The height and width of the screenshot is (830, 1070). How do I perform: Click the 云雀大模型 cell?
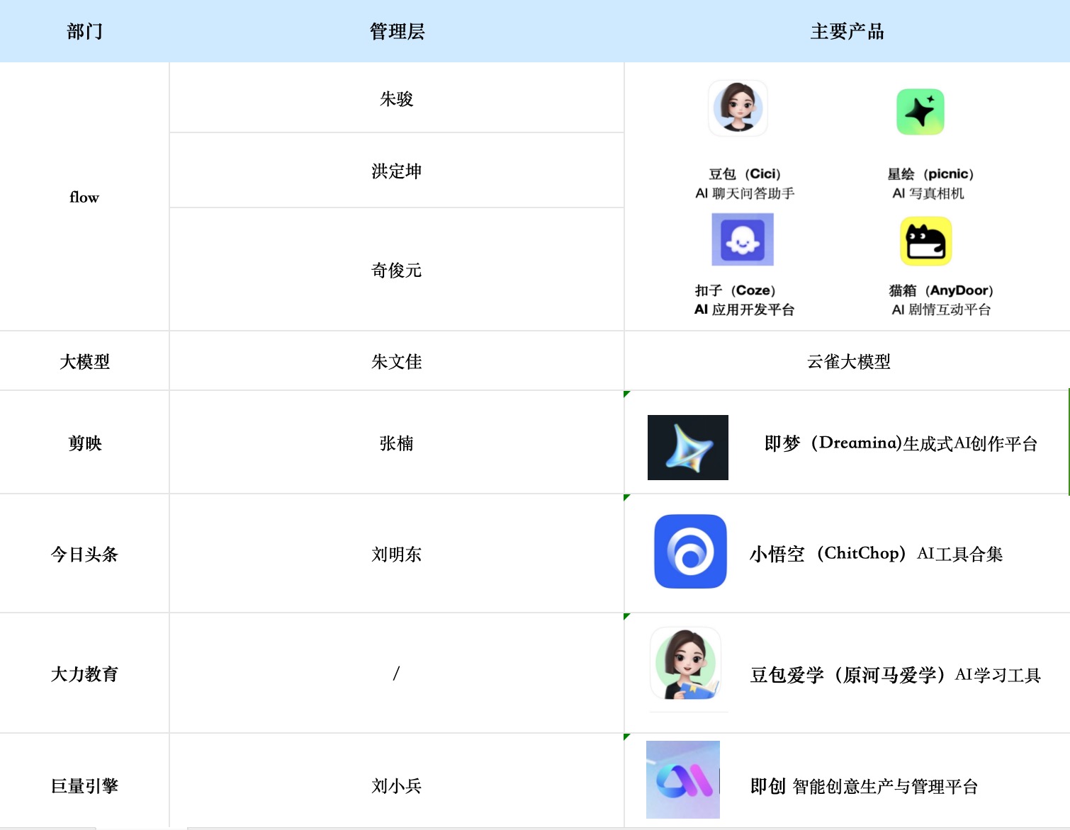pyautogui.click(x=847, y=361)
